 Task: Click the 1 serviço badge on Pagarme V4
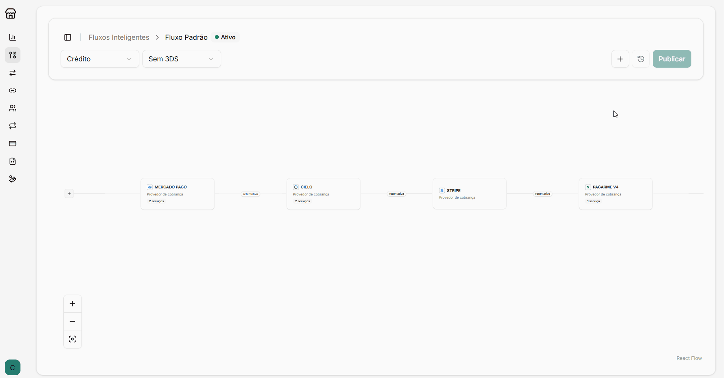(593, 201)
